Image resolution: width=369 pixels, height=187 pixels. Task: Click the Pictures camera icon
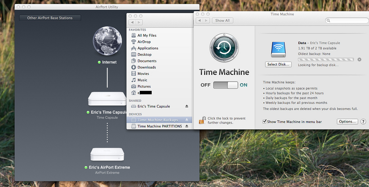[134, 86]
